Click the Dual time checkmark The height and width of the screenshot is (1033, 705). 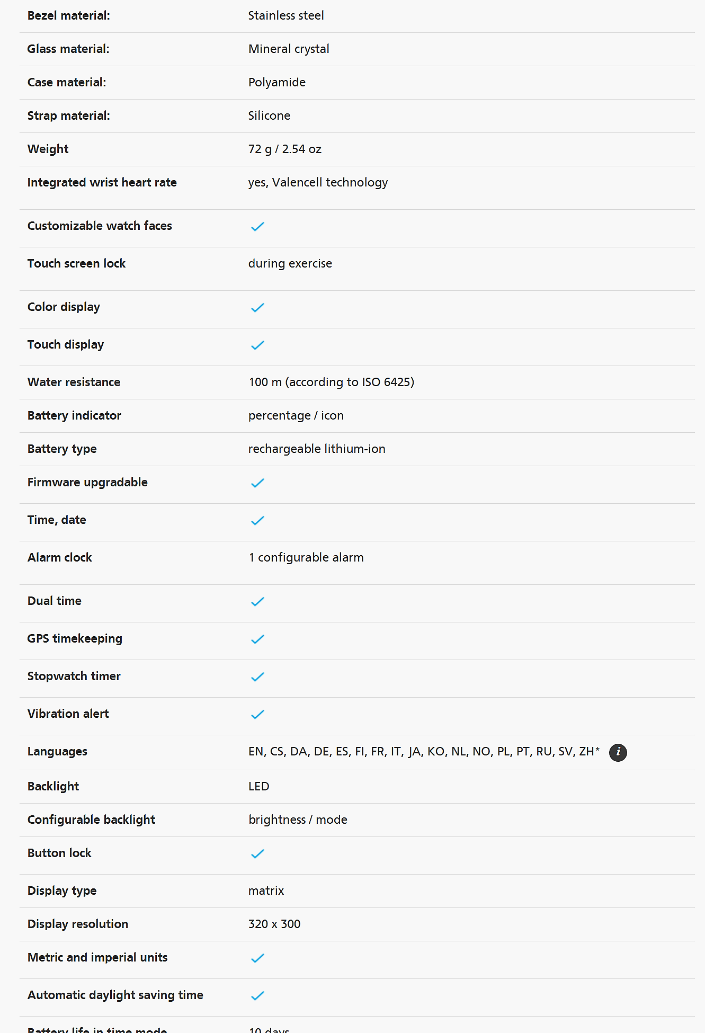pos(257,602)
